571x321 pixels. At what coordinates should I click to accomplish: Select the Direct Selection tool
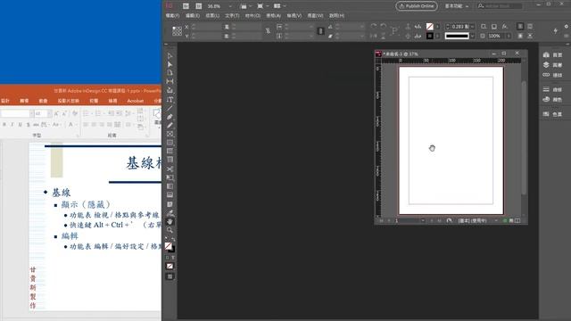tap(170, 64)
